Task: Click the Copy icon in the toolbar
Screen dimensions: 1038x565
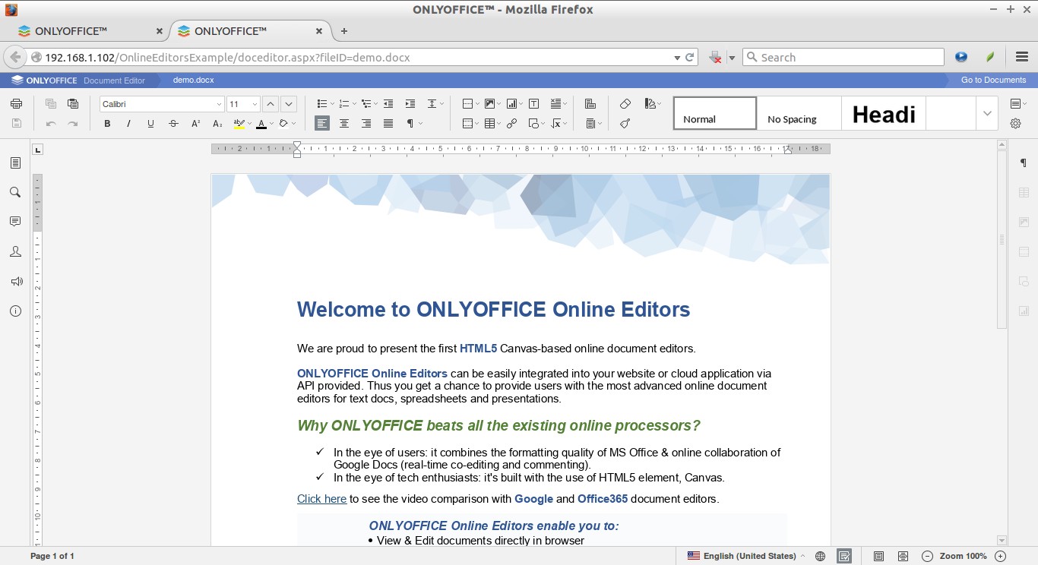Action: click(x=51, y=104)
